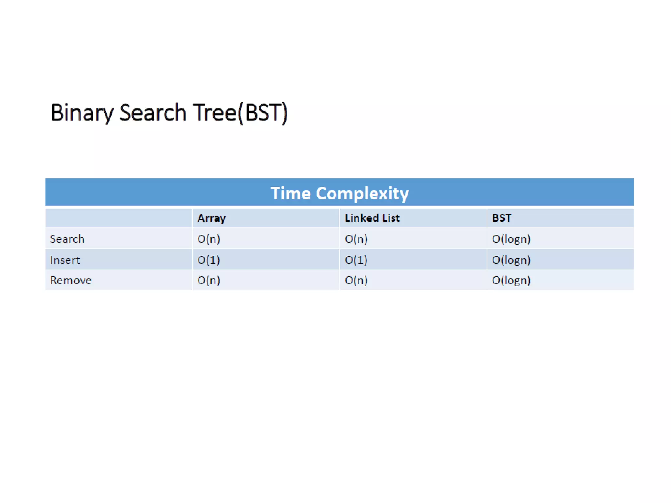Click the word Complexity in table banner

coord(362,193)
